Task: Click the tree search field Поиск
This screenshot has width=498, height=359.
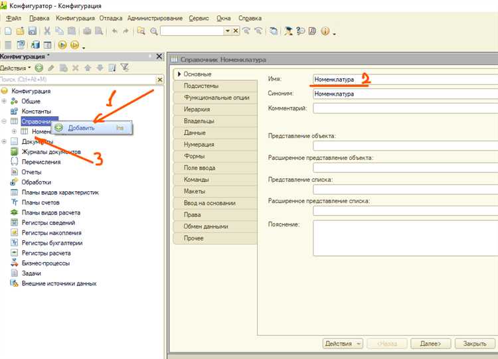Action: point(78,80)
